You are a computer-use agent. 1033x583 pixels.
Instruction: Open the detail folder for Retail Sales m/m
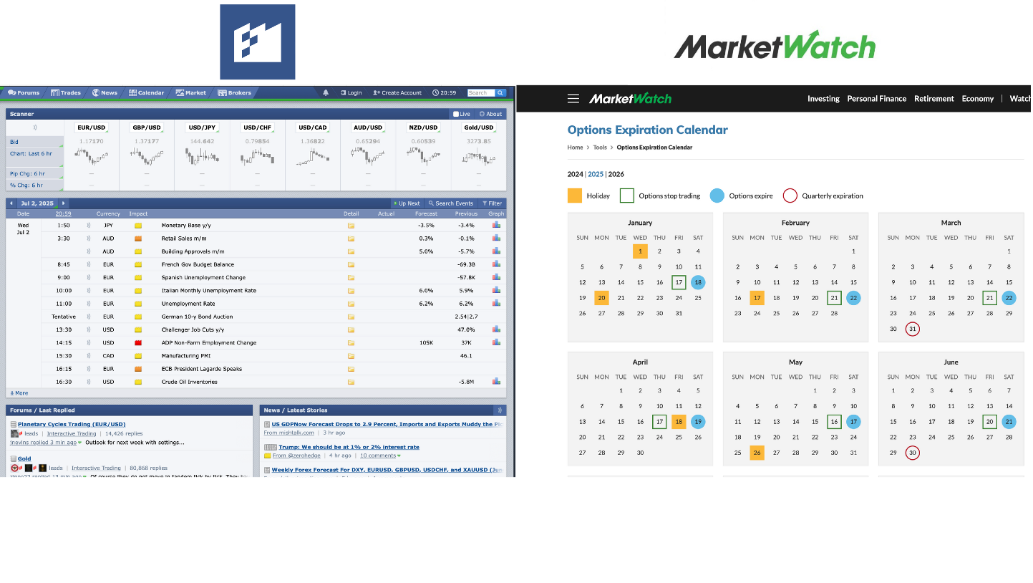point(351,238)
